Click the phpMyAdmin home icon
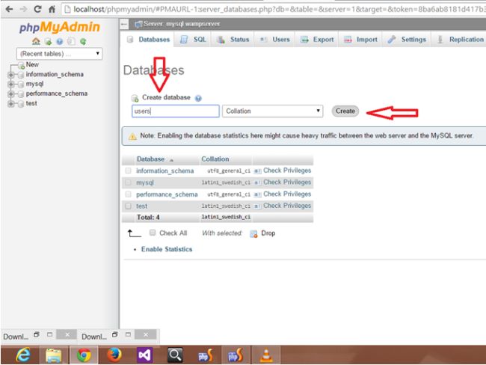The height and width of the screenshot is (365, 486). (36, 41)
